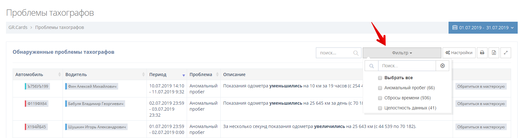Export the table to Excel icon

point(494,53)
